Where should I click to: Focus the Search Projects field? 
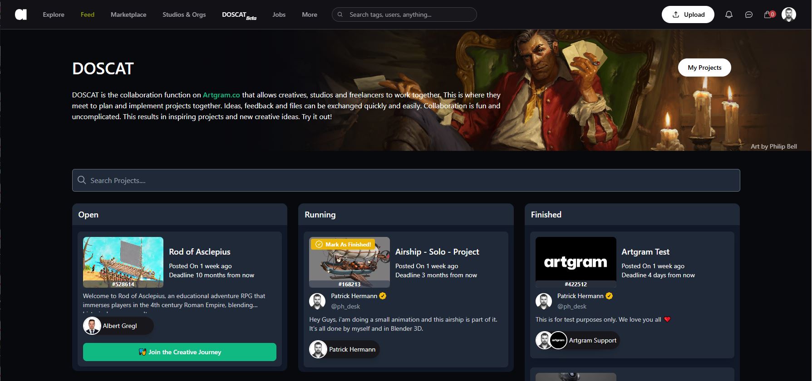click(406, 180)
